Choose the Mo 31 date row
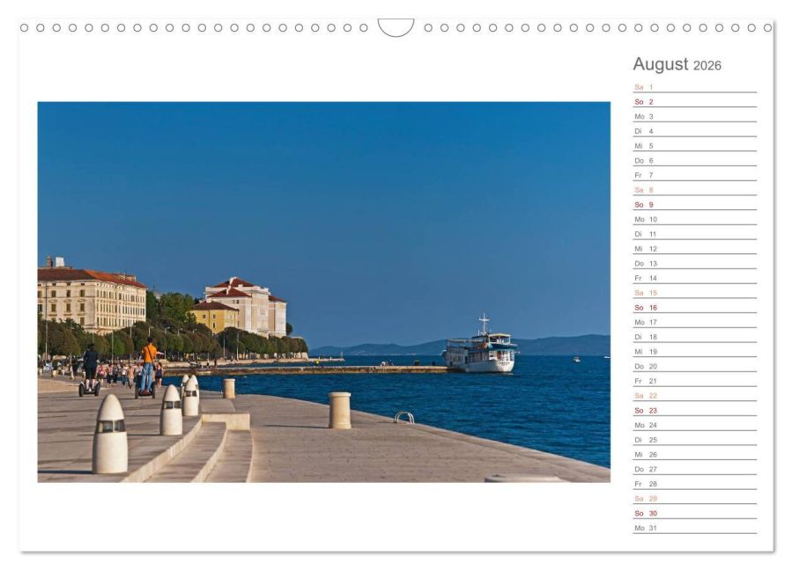Screen dimensions: 792x570 pyautogui.click(x=694, y=528)
